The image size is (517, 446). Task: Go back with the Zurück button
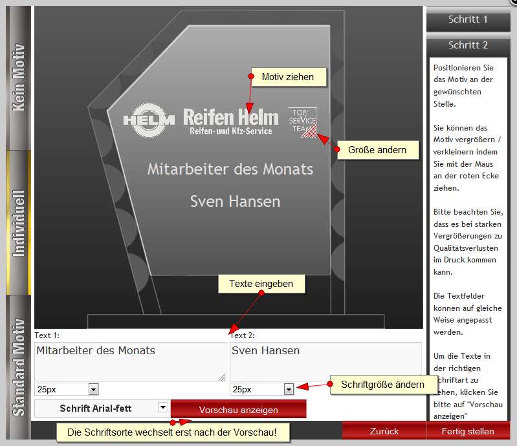tap(384, 431)
